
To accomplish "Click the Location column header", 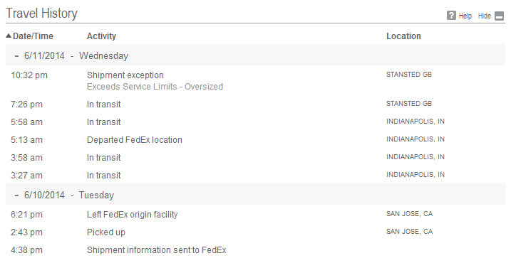I will coord(403,36).
